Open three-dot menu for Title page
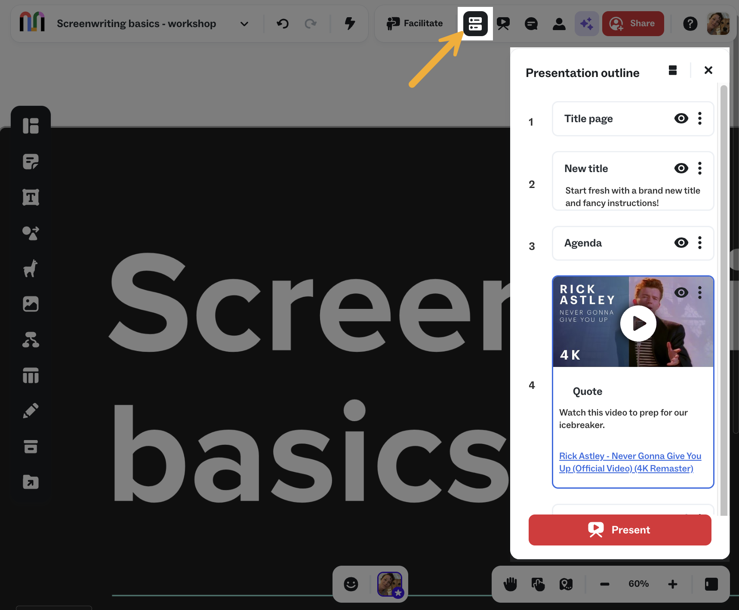 coord(700,118)
